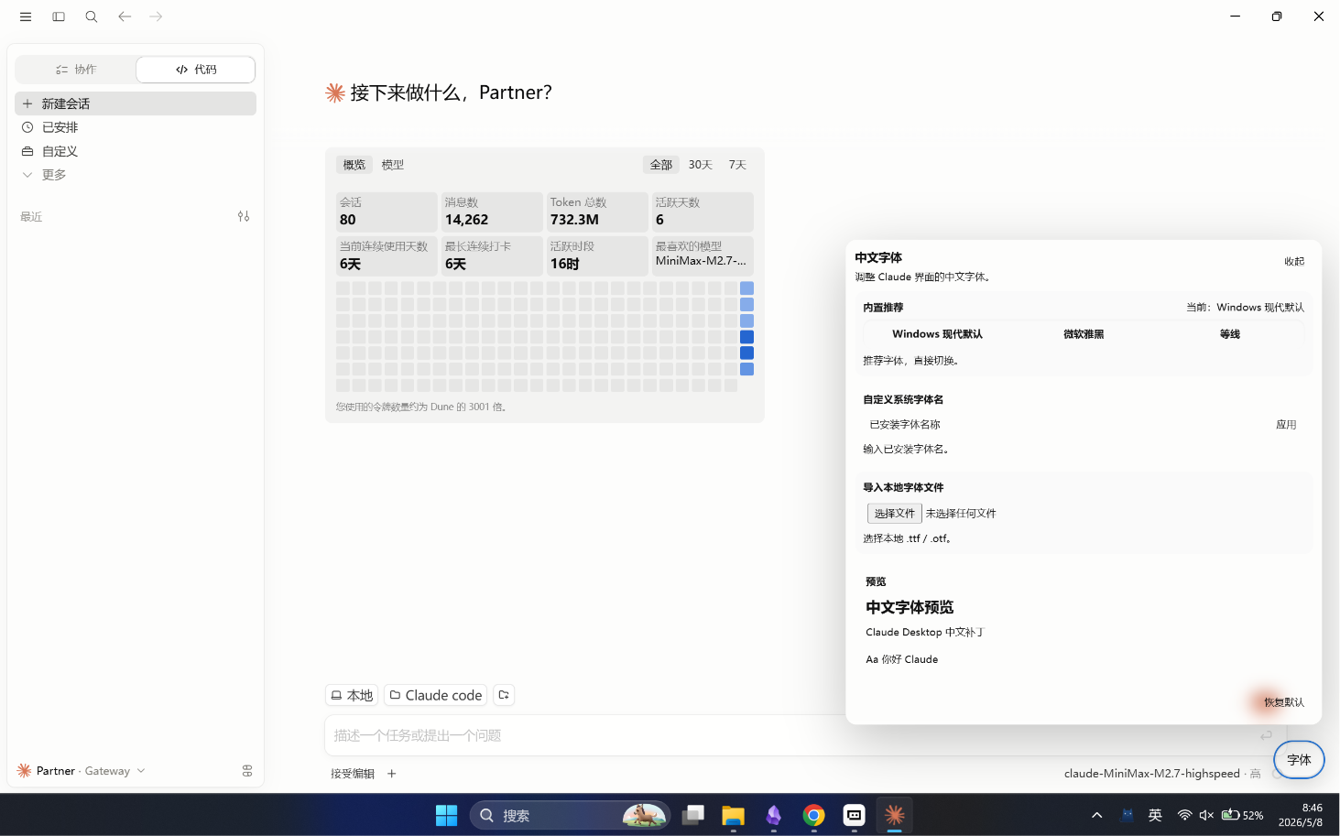Click the taskbar 搜索 search box
The image size is (1340, 836).
(x=570, y=816)
